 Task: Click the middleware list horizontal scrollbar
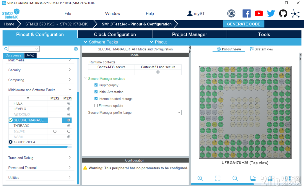pyautogui.click(x=38, y=147)
